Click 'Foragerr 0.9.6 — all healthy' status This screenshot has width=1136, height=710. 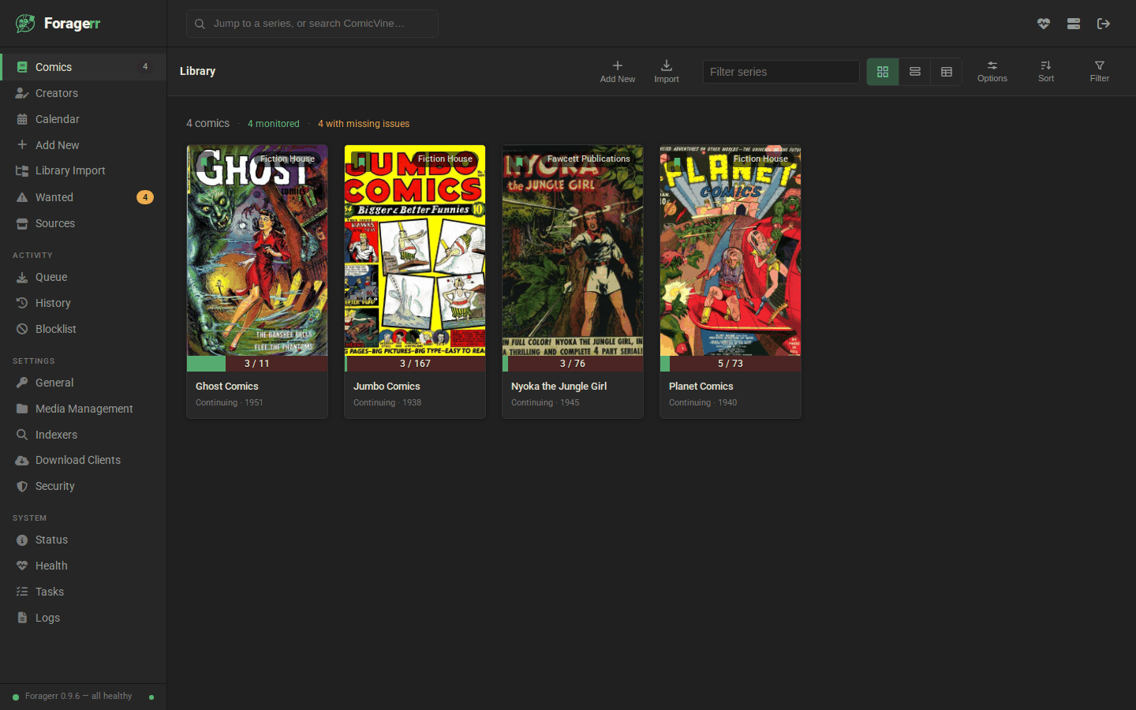coord(78,696)
